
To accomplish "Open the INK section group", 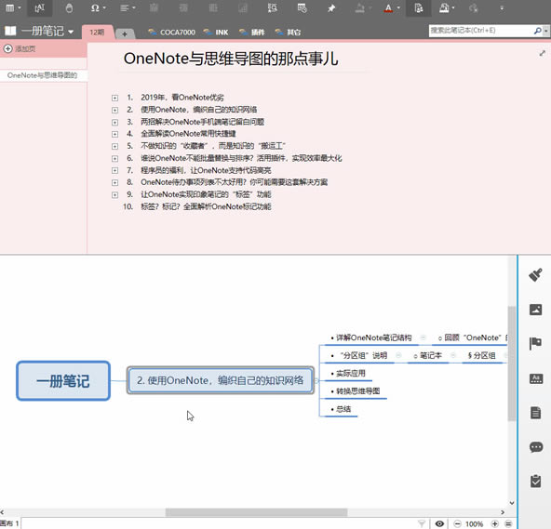I will coord(216,33).
